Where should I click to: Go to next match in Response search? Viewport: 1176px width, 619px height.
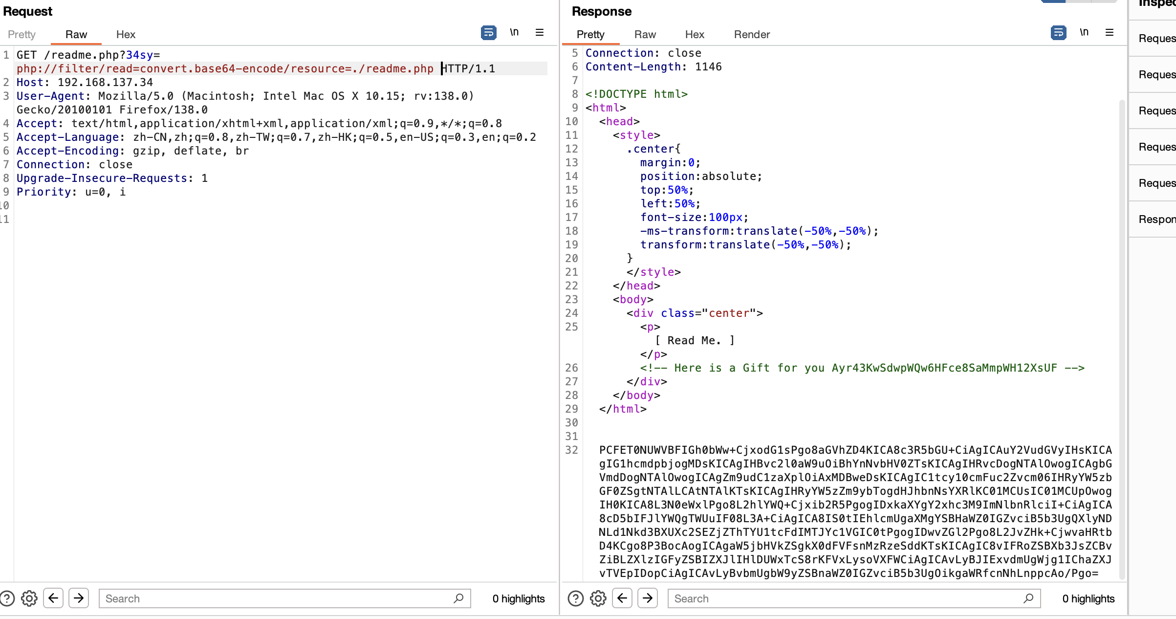648,598
